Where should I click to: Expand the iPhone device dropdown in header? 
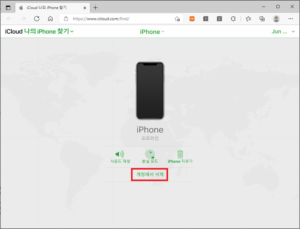point(152,31)
